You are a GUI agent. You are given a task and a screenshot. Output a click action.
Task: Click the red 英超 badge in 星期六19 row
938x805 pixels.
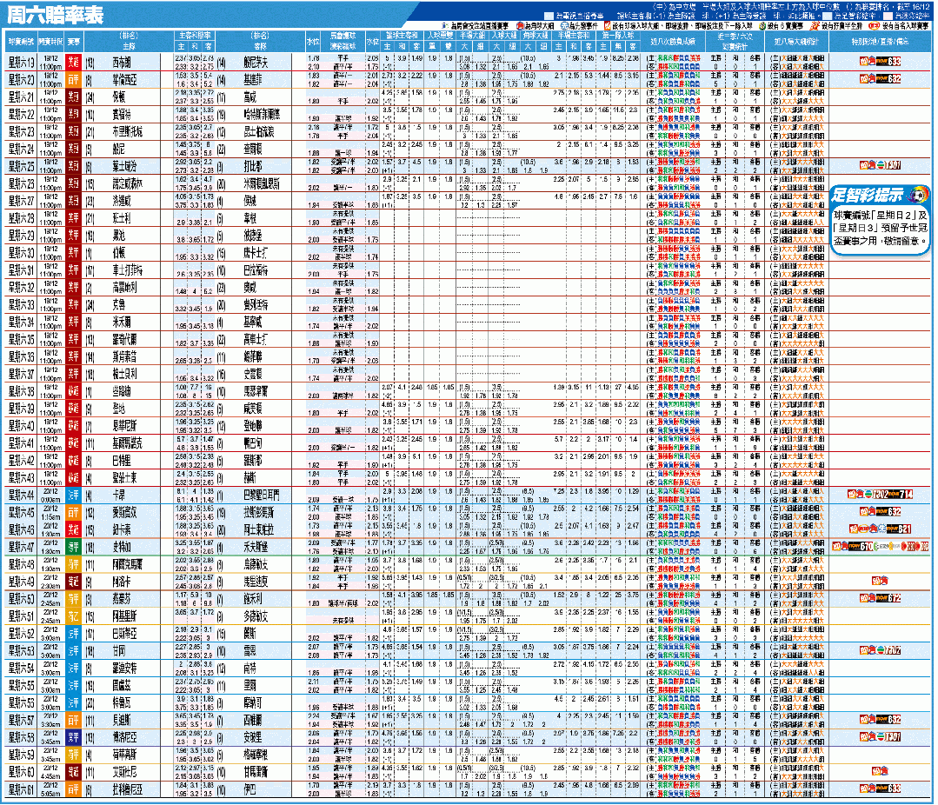tap(73, 62)
